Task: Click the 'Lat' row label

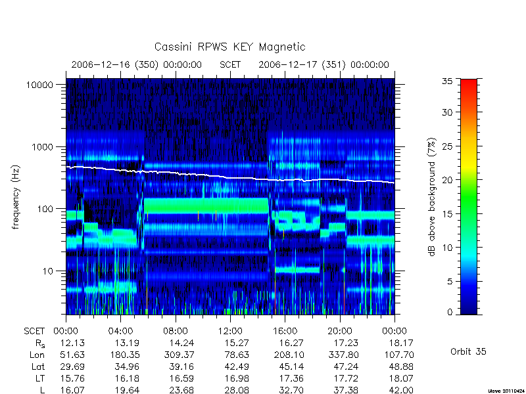Action: [x=38, y=366]
